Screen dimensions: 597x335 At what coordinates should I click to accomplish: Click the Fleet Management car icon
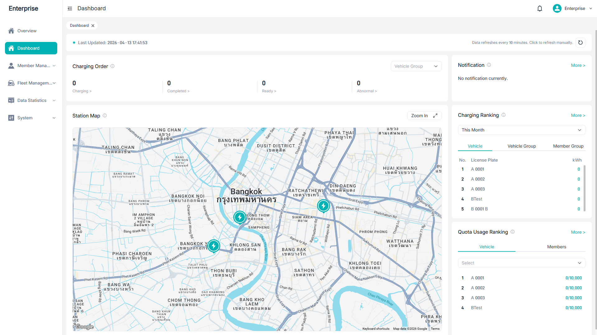(11, 83)
